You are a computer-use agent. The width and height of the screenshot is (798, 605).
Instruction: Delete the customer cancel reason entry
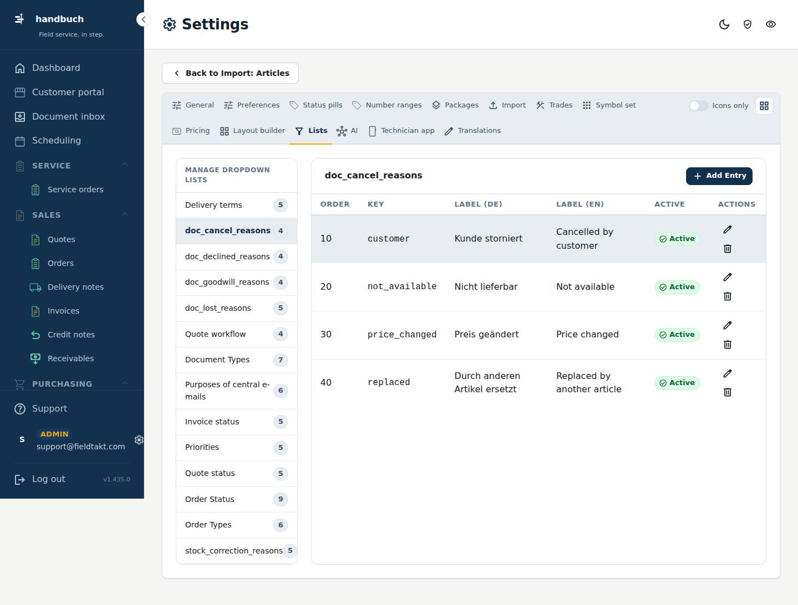[728, 249]
